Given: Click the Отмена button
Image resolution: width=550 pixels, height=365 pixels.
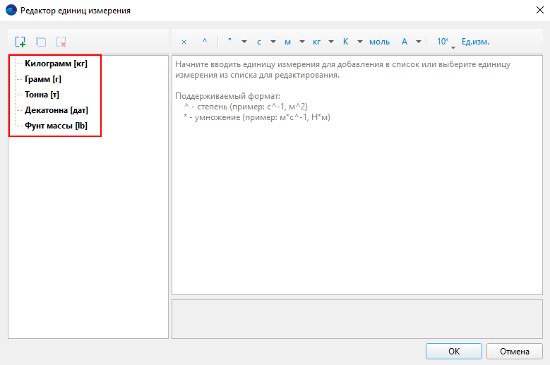Looking at the screenshot, I should [x=514, y=351].
